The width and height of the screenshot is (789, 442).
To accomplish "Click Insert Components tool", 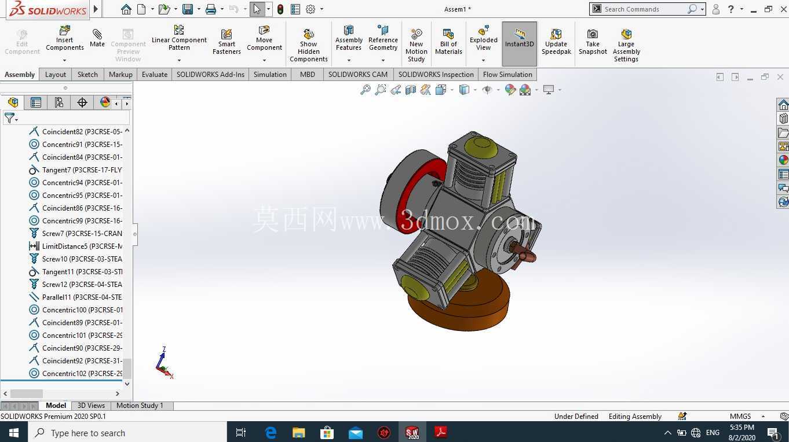I will click(x=65, y=38).
